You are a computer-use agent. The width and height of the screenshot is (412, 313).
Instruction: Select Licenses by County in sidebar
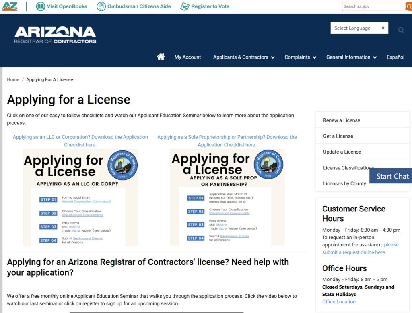tap(344, 183)
